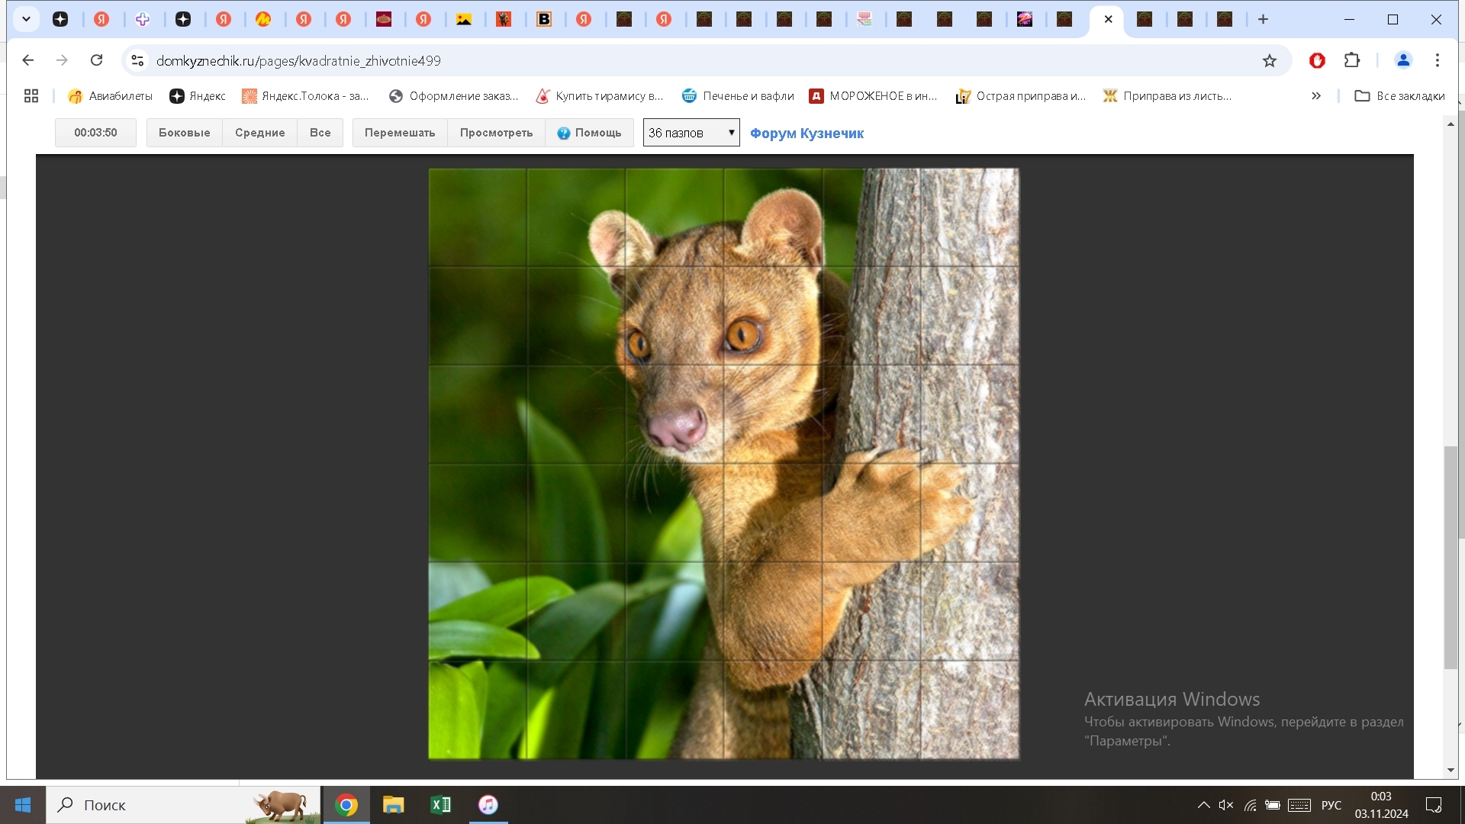The image size is (1465, 824).
Task: Open the Помощь help button
Action: click(x=589, y=133)
